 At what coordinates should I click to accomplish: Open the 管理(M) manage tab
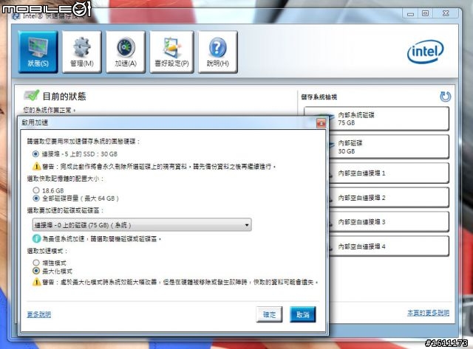click(82, 52)
